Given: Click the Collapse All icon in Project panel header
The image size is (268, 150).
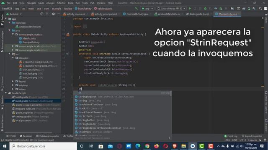Looking at the screenshot, I should pyautogui.click(x=47, y=14).
